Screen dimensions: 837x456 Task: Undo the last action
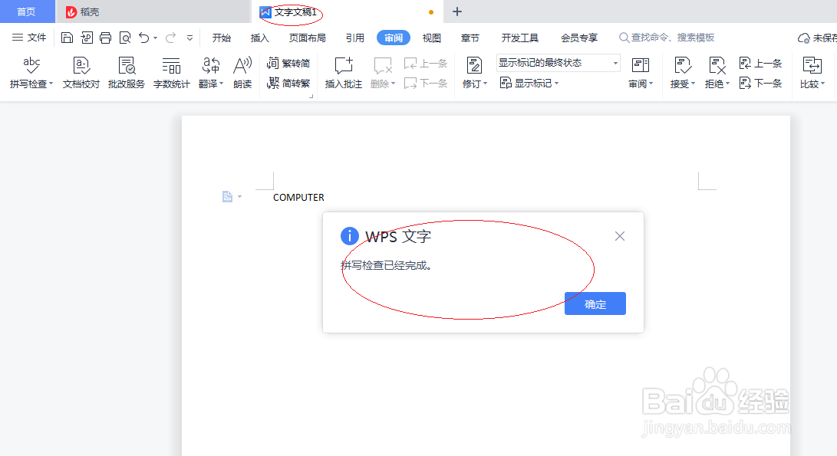point(143,38)
